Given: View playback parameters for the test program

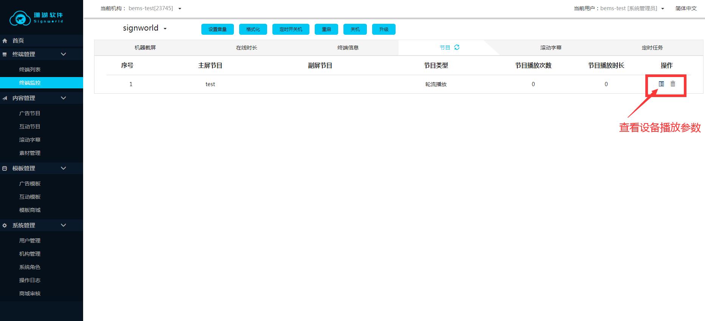Looking at the screenshot, I should click(x=661, y=84).
